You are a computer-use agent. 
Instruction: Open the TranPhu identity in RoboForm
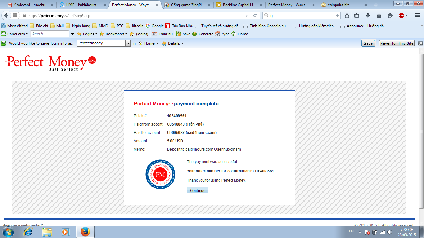(x=162, y=34)
